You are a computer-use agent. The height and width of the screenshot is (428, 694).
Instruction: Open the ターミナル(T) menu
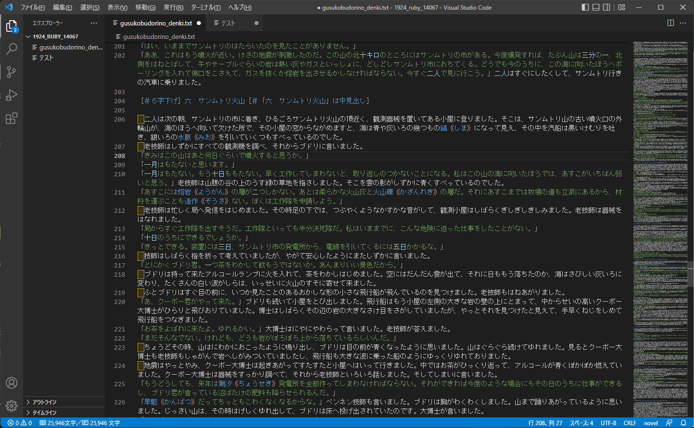pos(205,7)
